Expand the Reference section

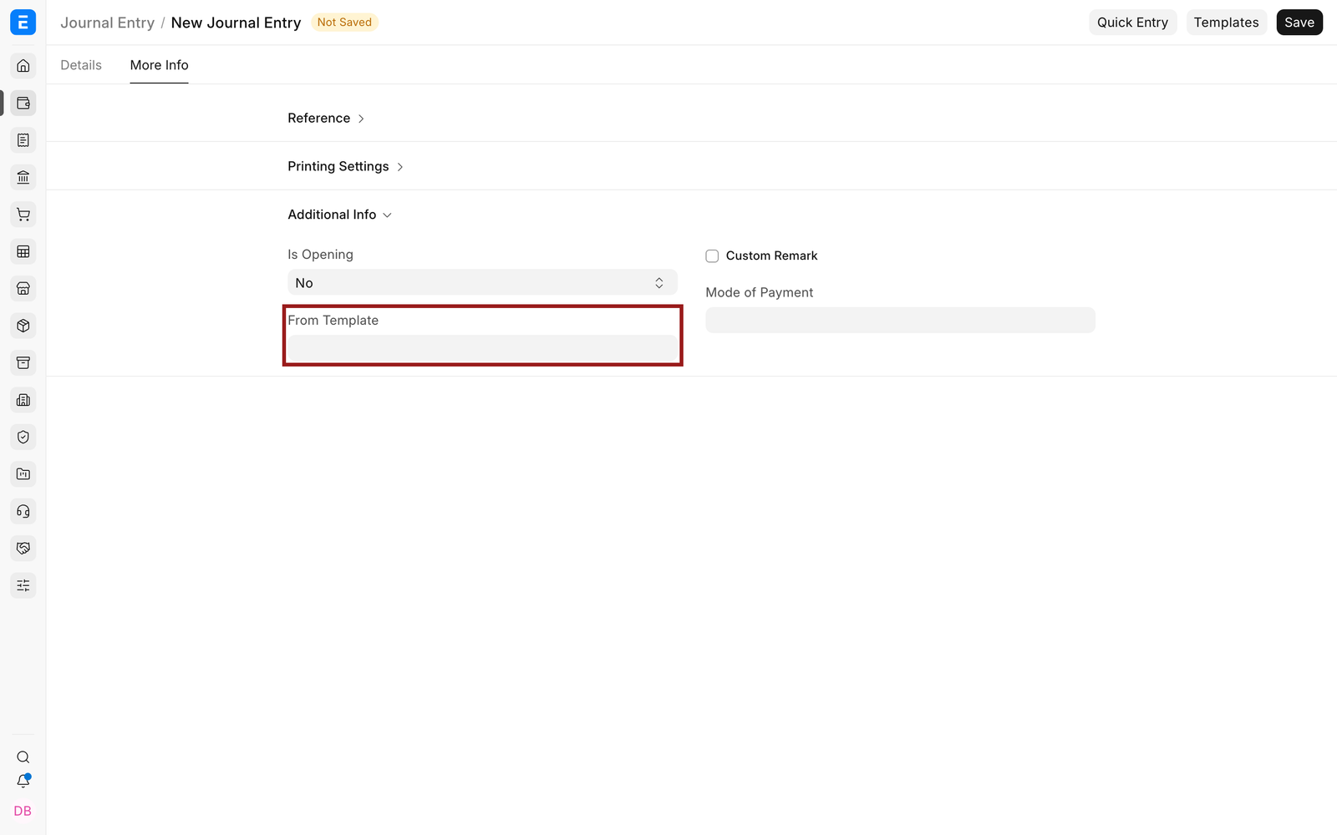coord(326,119)
